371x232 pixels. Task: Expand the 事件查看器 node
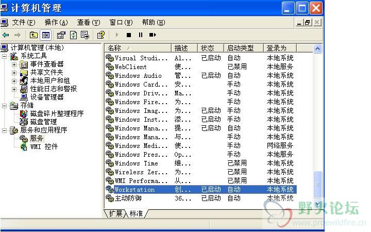(14, 64)
